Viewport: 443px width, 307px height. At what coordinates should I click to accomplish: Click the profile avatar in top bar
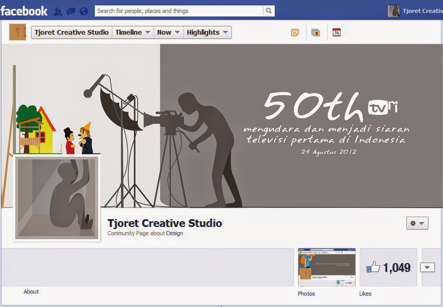393,11
